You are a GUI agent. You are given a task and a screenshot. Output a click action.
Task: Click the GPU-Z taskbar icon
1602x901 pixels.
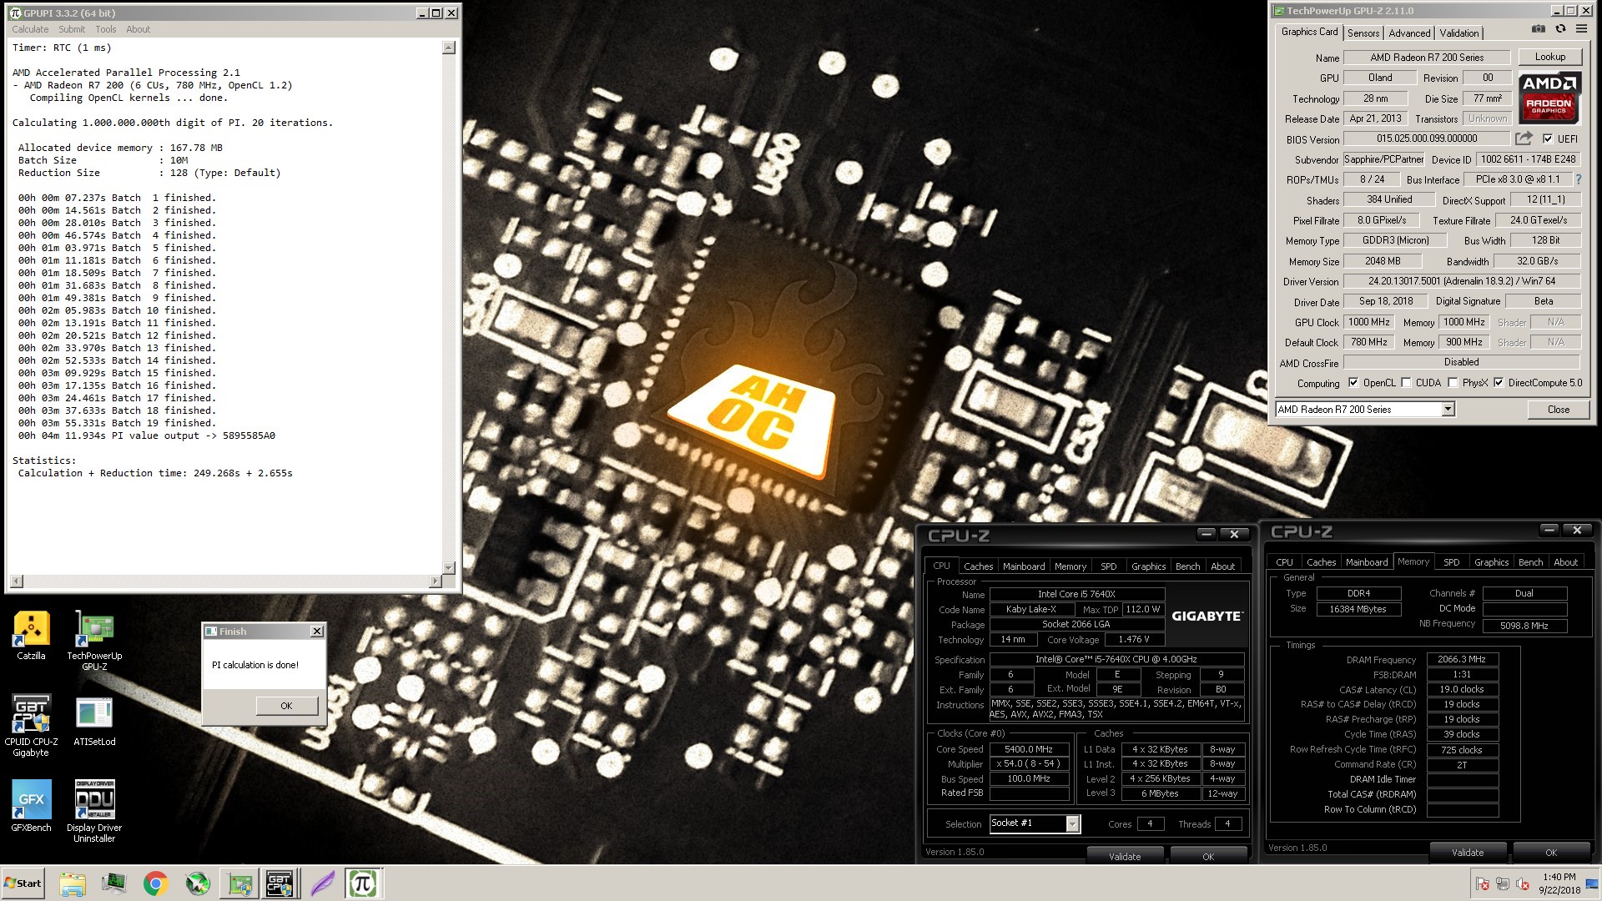click(239, 883)
